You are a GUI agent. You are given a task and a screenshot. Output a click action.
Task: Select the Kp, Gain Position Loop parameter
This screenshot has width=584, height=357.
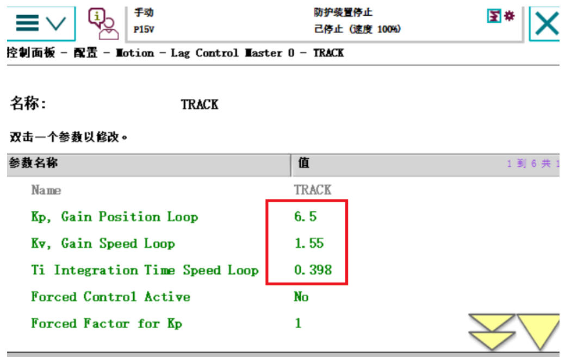(114, 217)
